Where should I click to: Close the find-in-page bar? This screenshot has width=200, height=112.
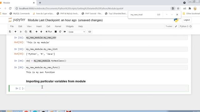click(x=177, y=15)
